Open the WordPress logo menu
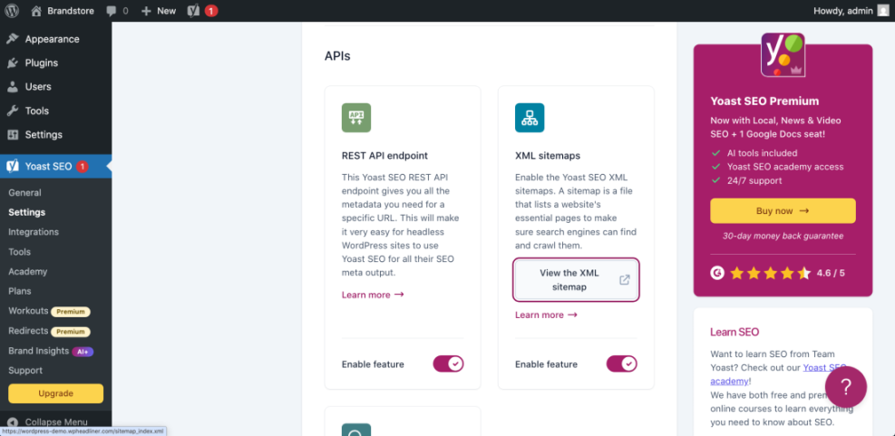 [12, 10]
